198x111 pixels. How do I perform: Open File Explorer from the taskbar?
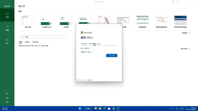(100, 109)
